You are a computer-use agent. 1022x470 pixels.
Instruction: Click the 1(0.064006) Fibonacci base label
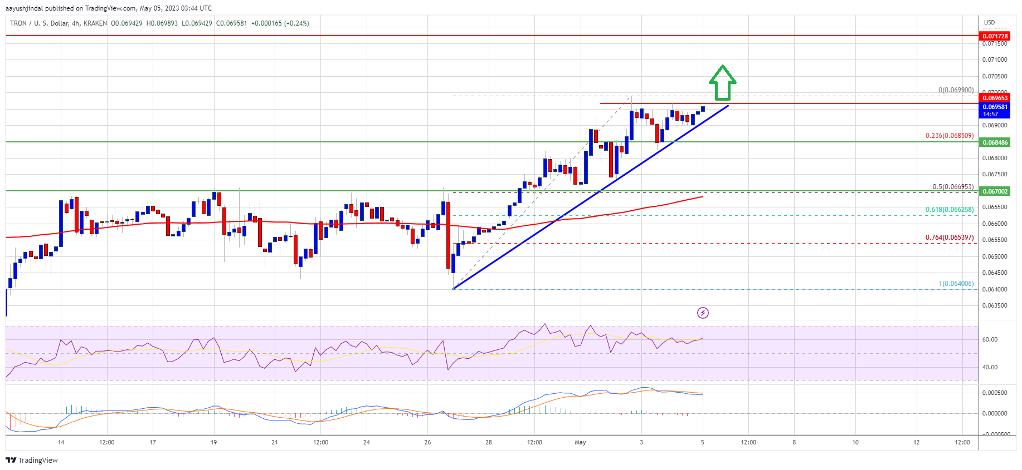pos(956,284)
